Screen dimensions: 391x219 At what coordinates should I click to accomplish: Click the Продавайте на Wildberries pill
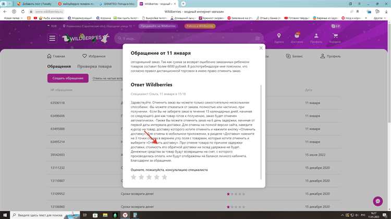158,26
